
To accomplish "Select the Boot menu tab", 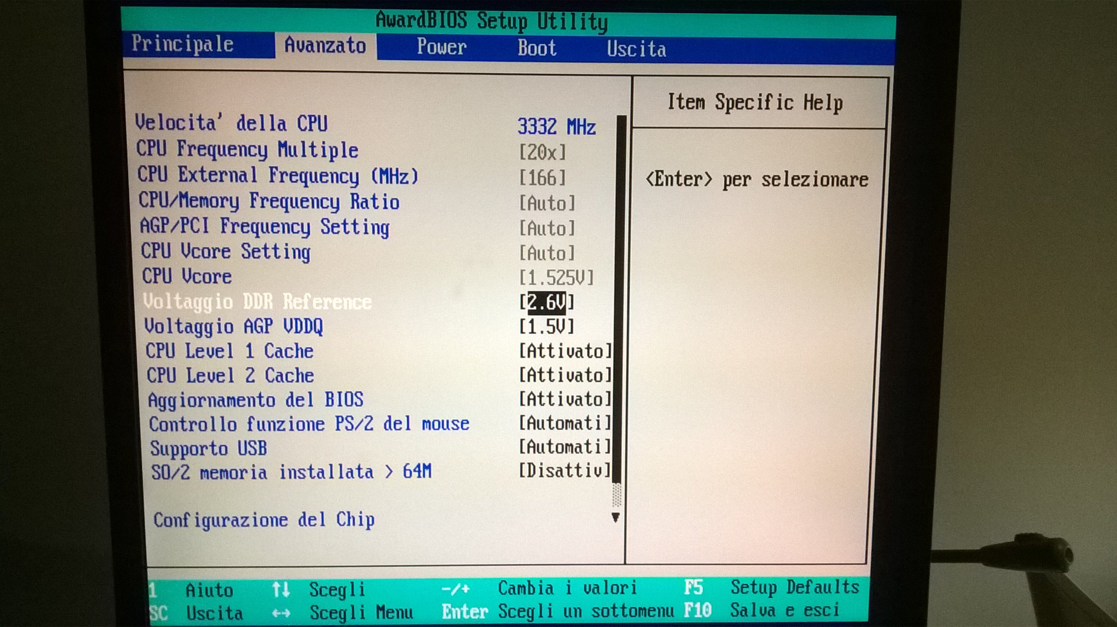I will click(x=537, y=48).
